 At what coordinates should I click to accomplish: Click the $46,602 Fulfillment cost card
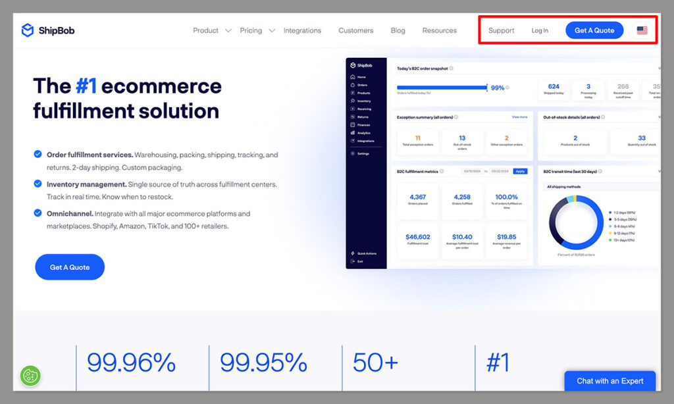click(417, 241)
